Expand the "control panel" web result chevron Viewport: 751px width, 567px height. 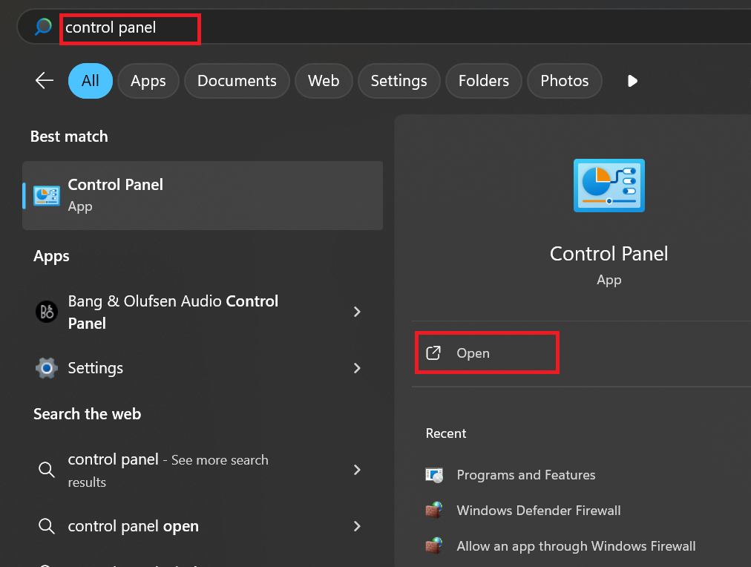(x=357, y=470)
